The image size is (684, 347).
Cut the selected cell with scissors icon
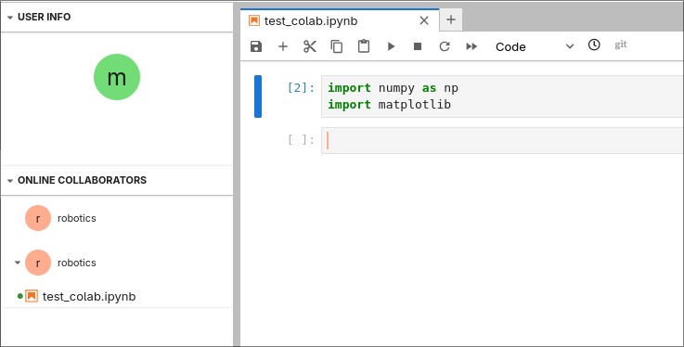coord(310,46)
